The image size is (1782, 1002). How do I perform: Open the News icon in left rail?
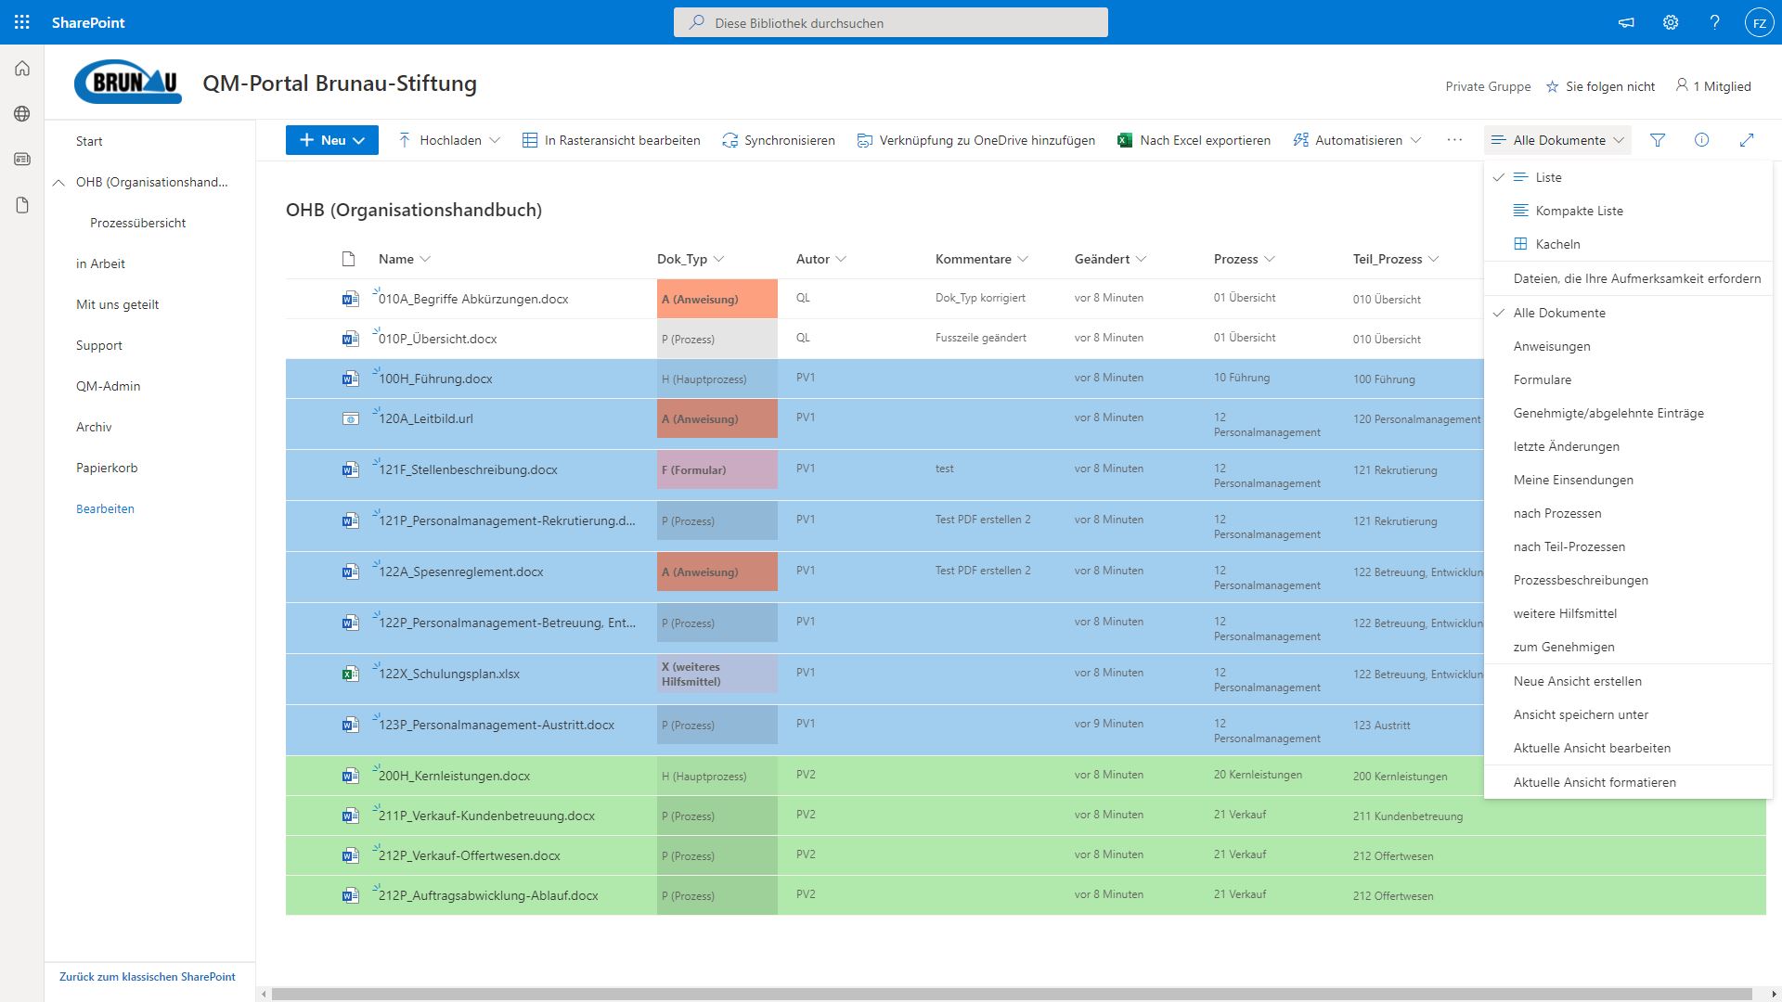[x=22, y=160]
